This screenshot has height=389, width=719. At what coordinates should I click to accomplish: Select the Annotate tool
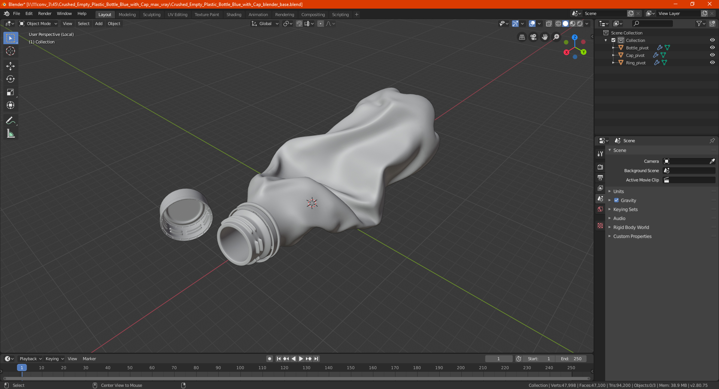[10, 120]
